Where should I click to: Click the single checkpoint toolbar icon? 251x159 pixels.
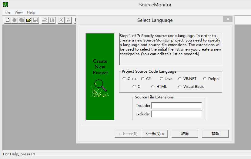[15, 20]
